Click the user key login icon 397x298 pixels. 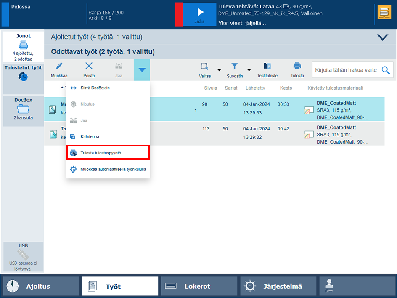(x=329, y=285)
